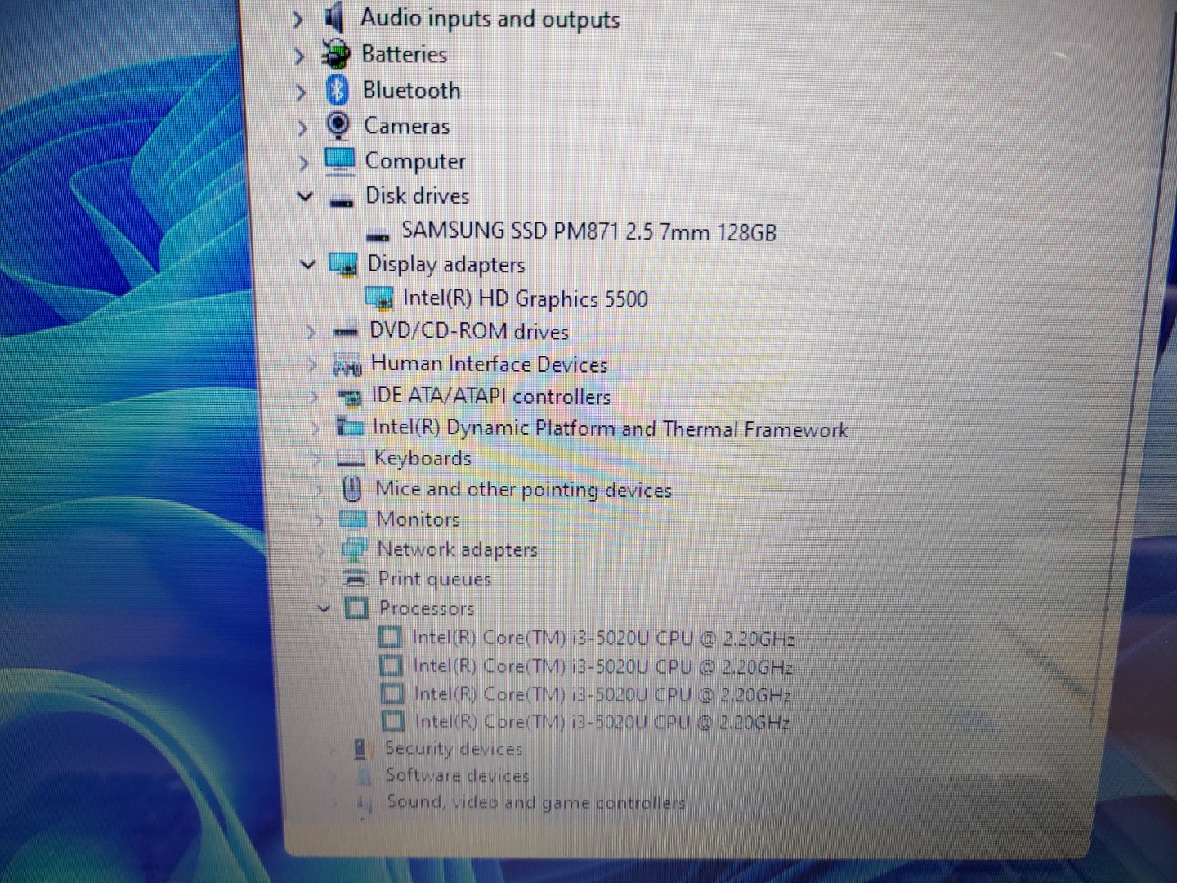This screenshot has height=883, width=1177.
Task: Click the SAMSUNG SSD drive icon
Action: tap(378, 236)
